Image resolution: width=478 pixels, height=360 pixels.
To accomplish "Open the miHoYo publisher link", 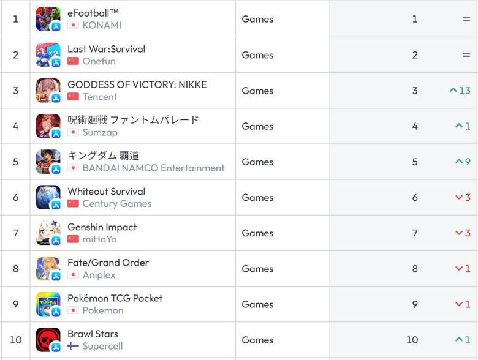I will point(99,239).
